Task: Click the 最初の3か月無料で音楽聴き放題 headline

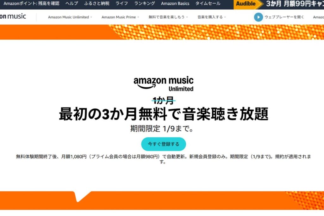Action: click(164, 114)
